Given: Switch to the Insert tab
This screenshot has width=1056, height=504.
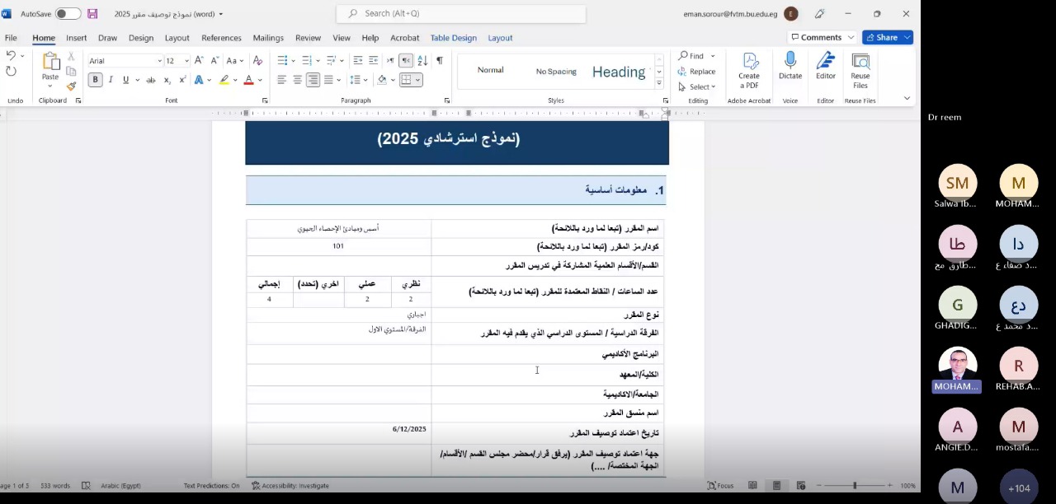Looking at the screenshot, I should [77, 38].
